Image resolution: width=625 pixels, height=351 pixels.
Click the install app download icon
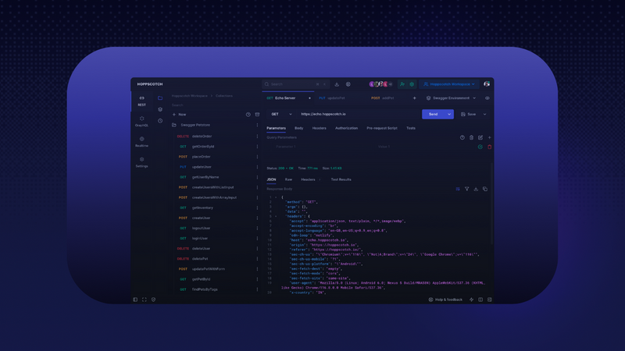(337, 84)
